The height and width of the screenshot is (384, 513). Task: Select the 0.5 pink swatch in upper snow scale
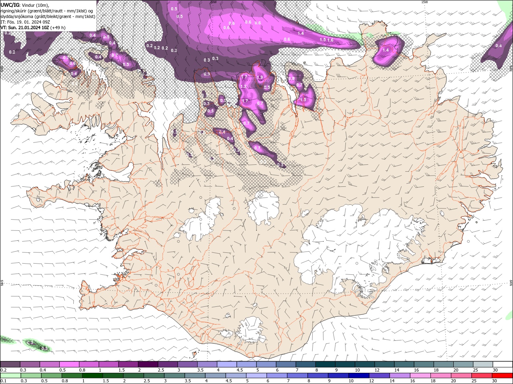pos(69,364)
